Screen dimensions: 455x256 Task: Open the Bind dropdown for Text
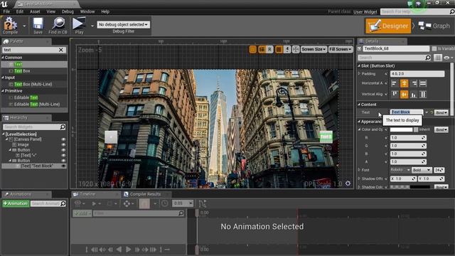pos(441,112)
